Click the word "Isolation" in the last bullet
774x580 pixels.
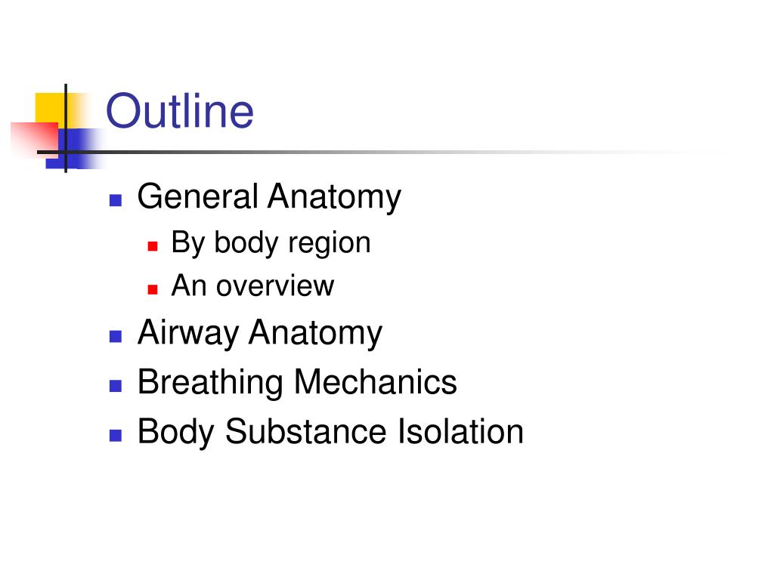pos(460,431)
